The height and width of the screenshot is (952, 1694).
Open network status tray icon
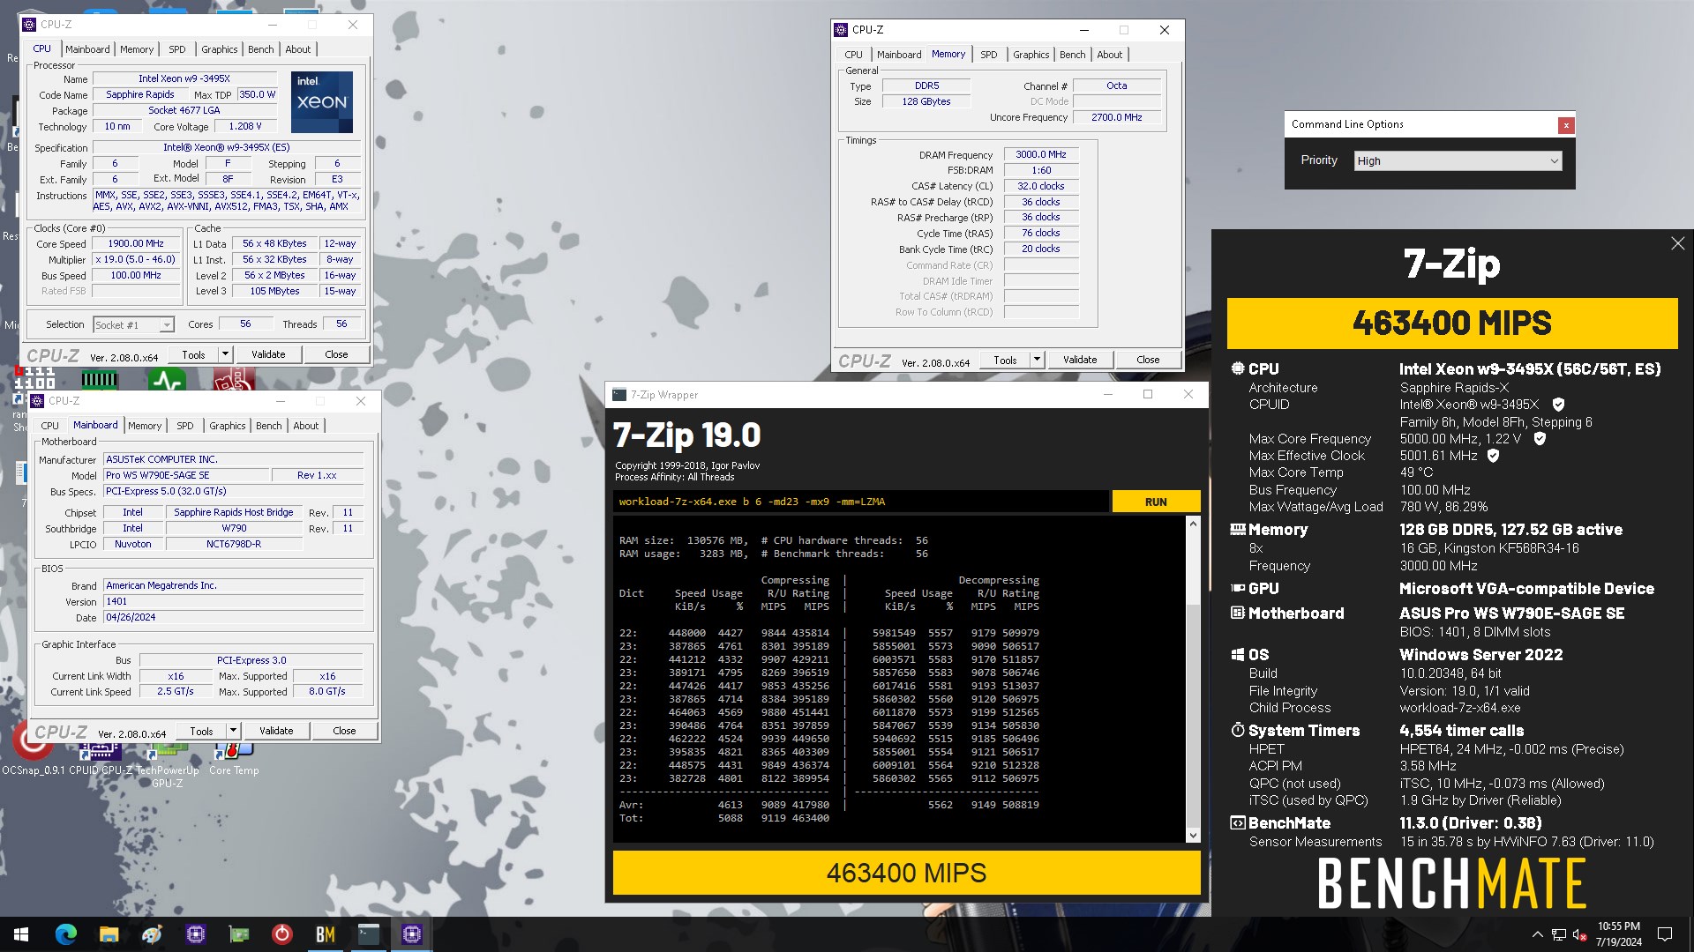pyautogui.click(x=1559, y=934)
